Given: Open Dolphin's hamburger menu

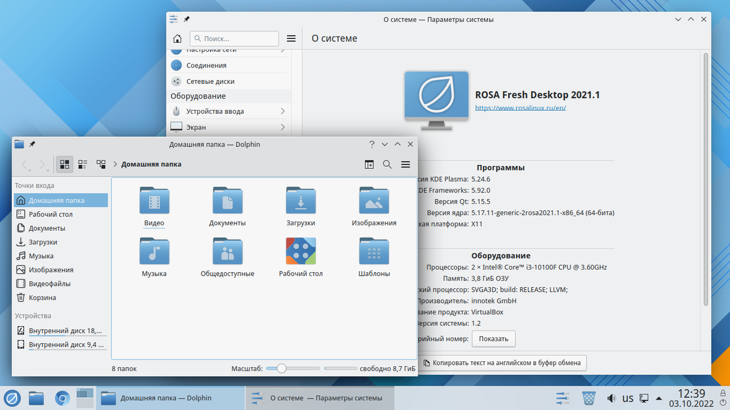Looking at the screenshot, I should pyautogui.click(x=406, y=164).
